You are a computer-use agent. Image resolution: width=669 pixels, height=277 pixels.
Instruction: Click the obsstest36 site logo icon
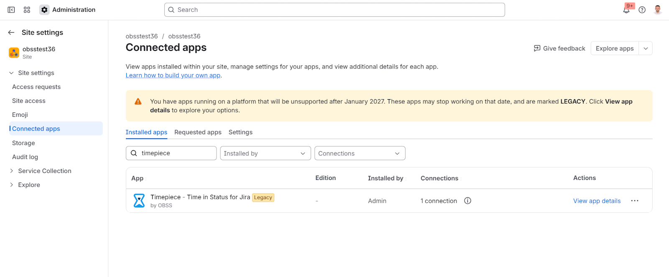click(14, 53)
